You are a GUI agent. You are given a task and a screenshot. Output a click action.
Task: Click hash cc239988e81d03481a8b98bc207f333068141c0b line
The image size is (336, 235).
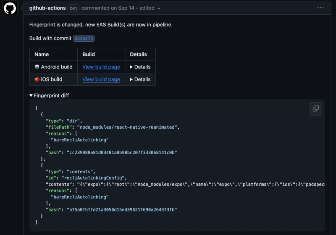(111, 153)
